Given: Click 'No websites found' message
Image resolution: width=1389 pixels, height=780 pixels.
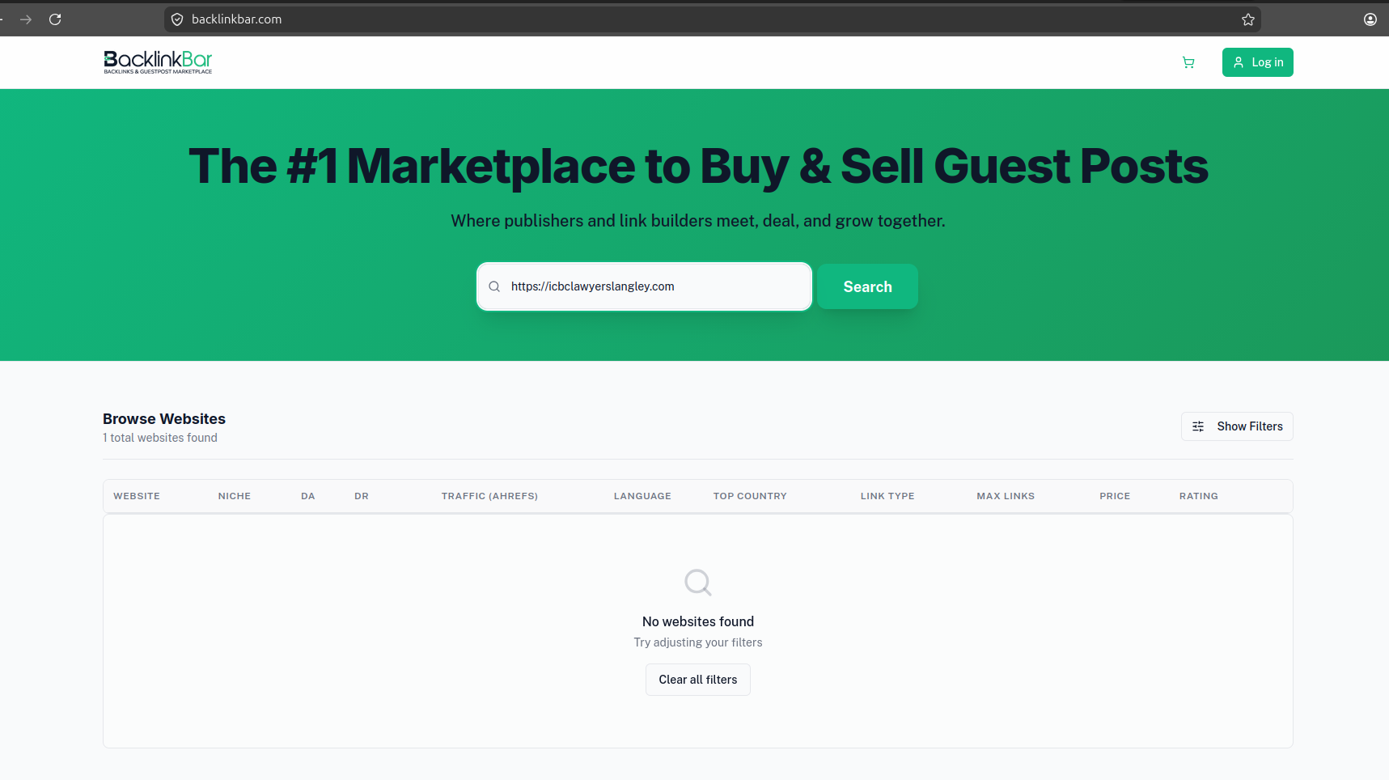Looking at the screenshot, I should click(698, 621).
